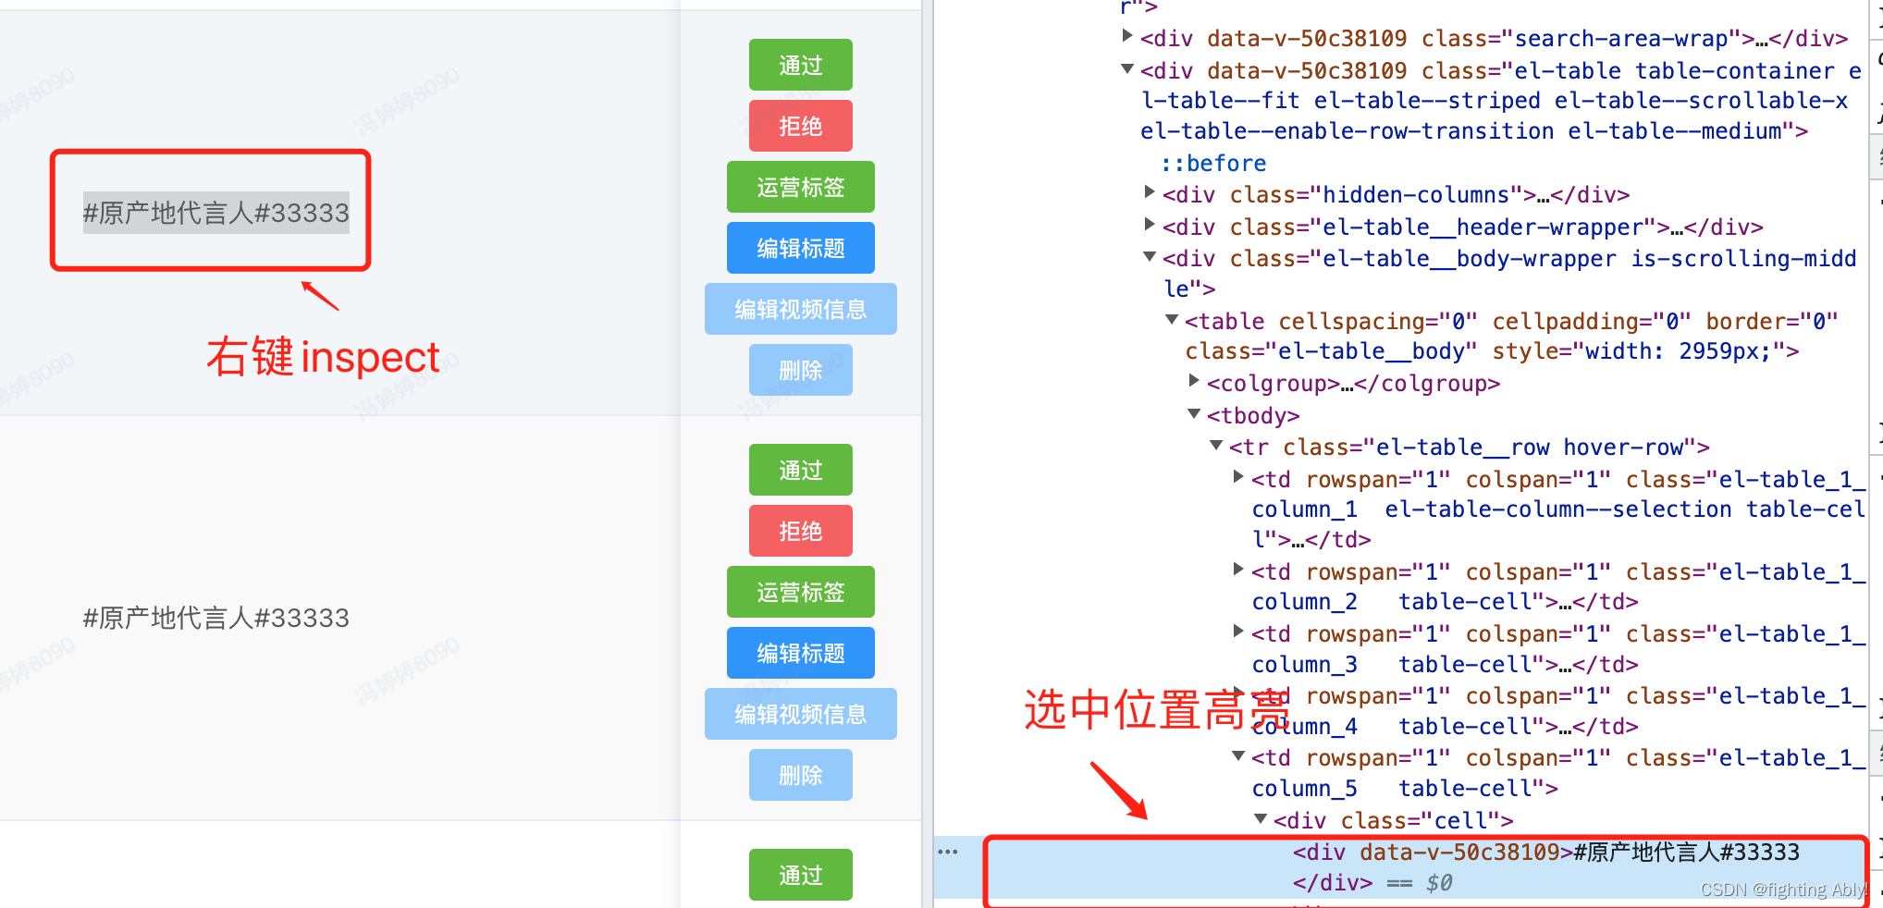
Task: Collapse table el-table__body node
Action: pyautogui.click(x=1172, y=319)
